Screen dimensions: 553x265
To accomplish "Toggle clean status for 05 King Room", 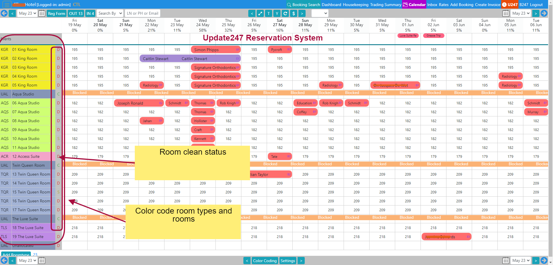I will 58,85.
